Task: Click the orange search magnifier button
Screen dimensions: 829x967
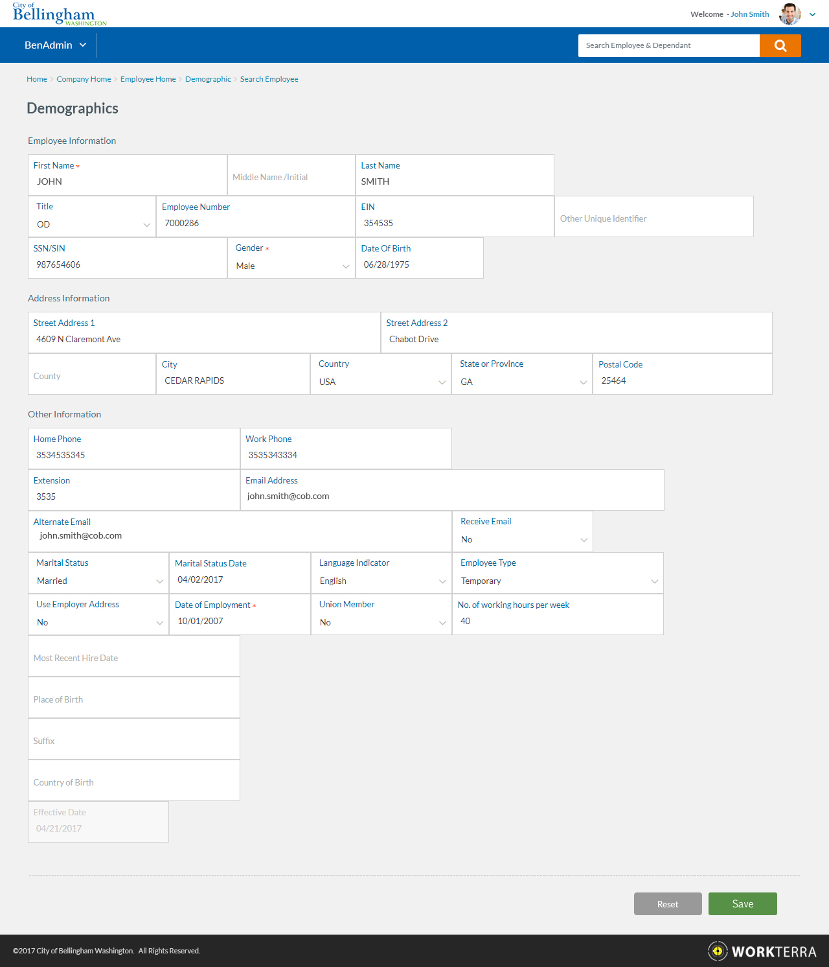Action: (780, 45)
